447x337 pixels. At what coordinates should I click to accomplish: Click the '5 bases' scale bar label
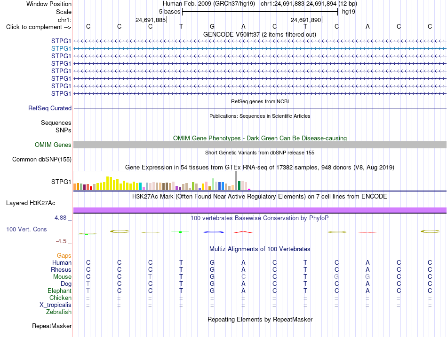tap(169, 12)
